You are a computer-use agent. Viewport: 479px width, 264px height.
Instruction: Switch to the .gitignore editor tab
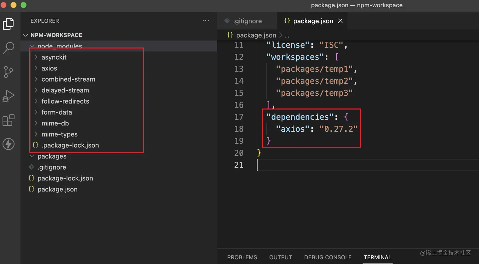247,21
